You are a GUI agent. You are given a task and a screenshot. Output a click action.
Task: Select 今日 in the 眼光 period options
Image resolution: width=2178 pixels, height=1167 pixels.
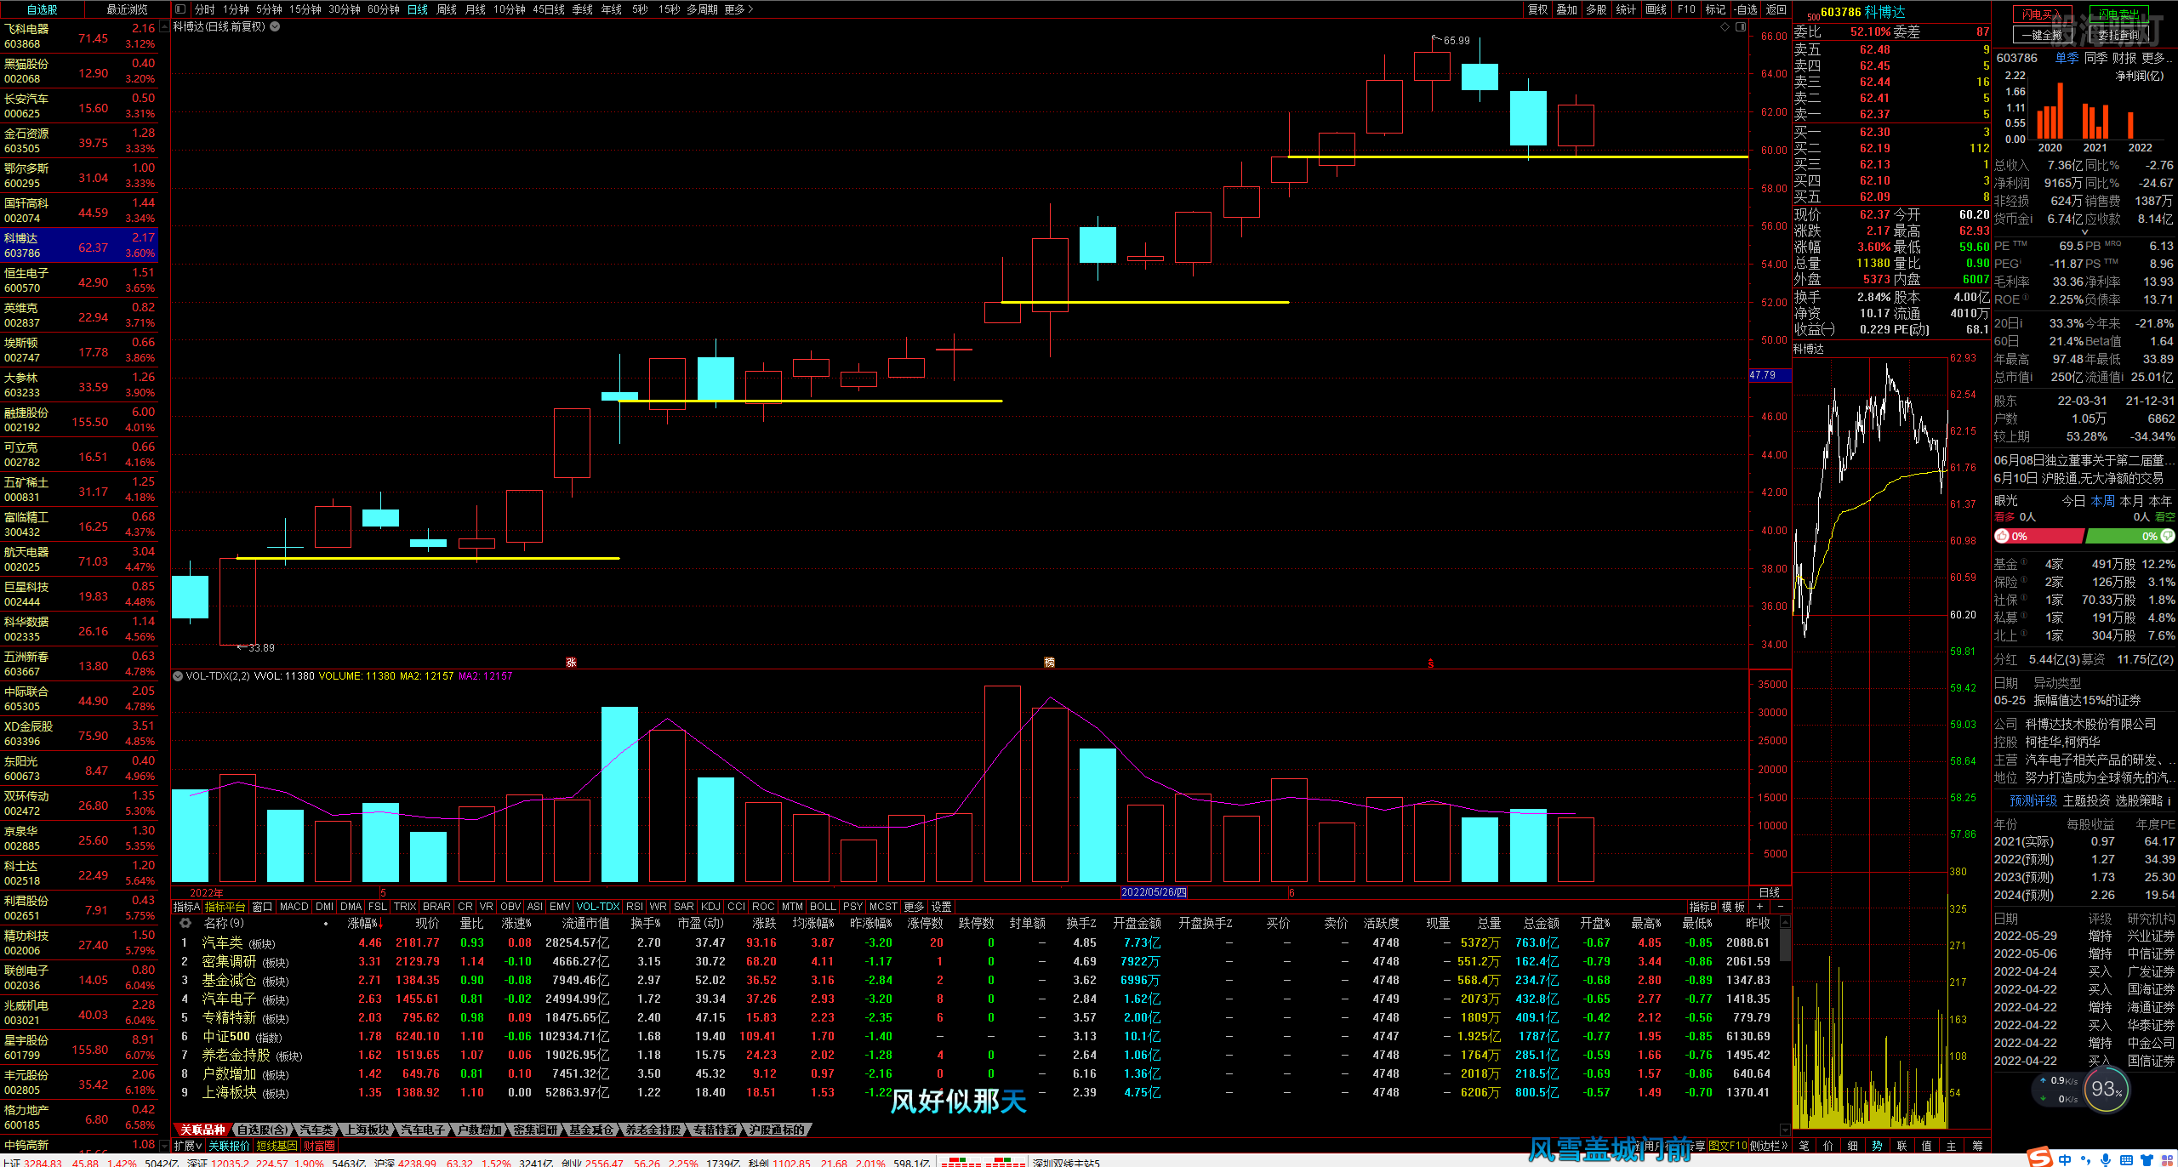pos(2073,501)
